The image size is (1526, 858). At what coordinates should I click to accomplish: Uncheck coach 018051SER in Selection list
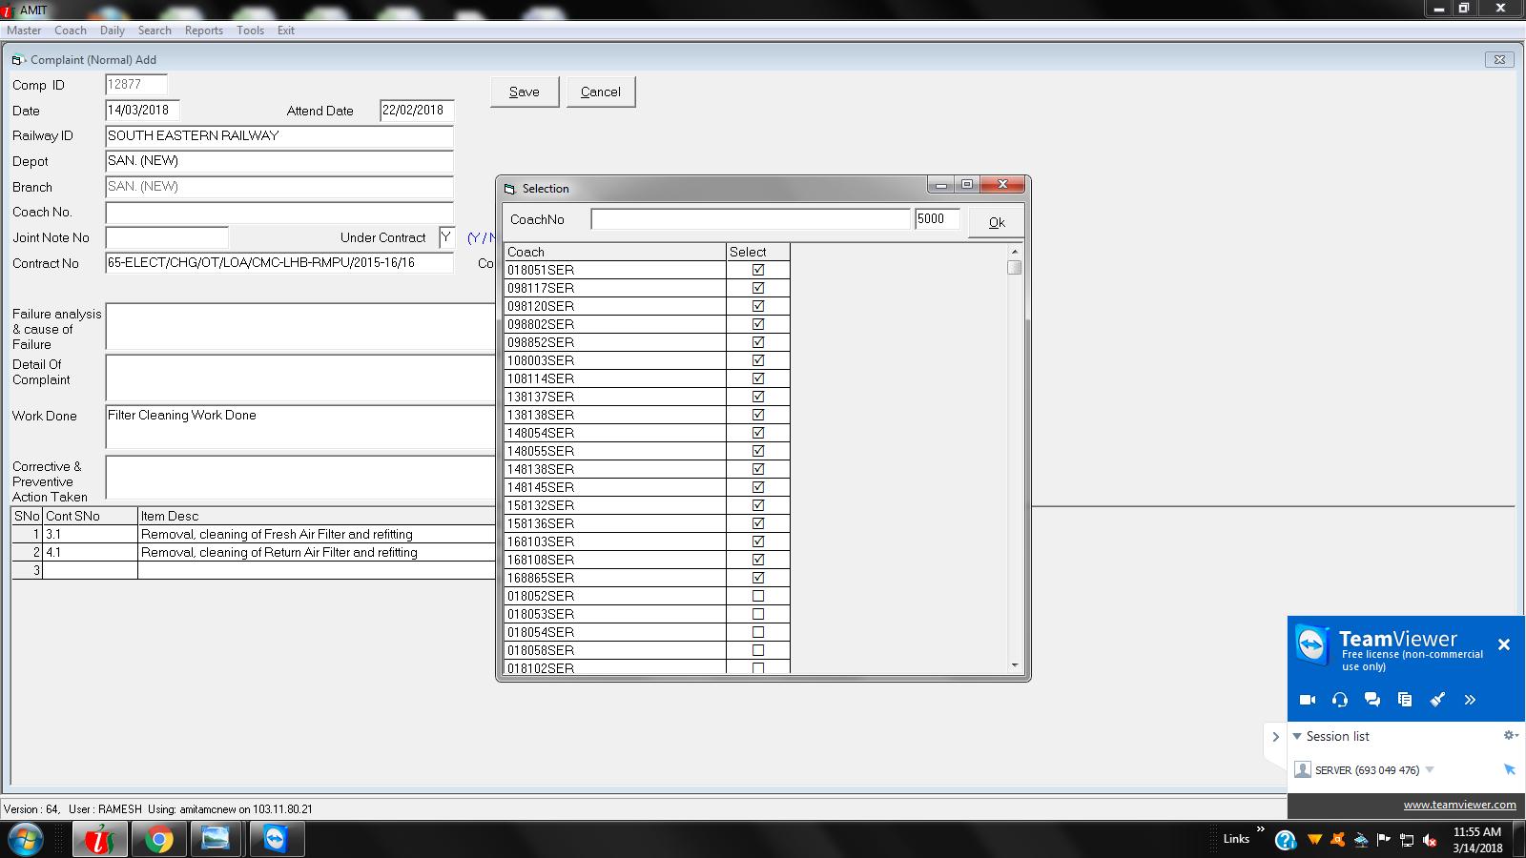[x=758, y=270]
